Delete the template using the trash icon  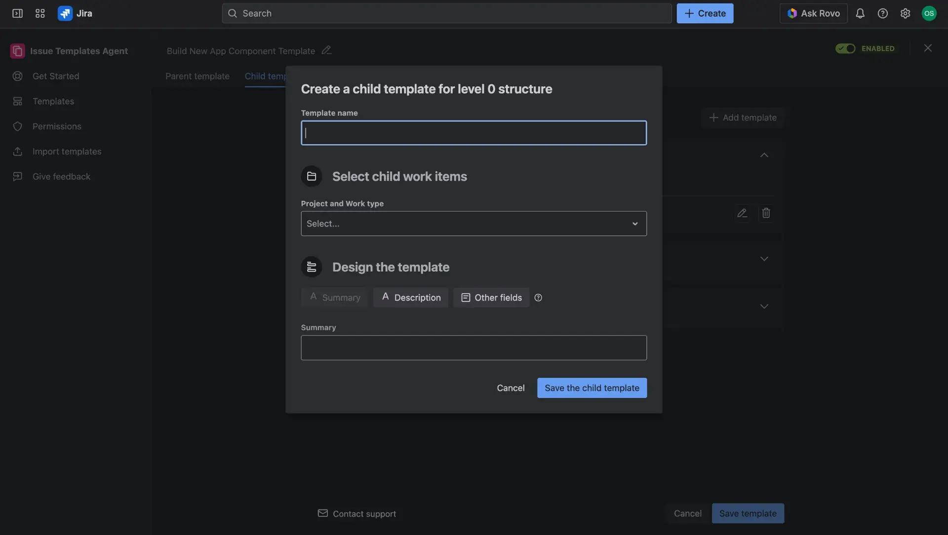(x=766, y=213)
